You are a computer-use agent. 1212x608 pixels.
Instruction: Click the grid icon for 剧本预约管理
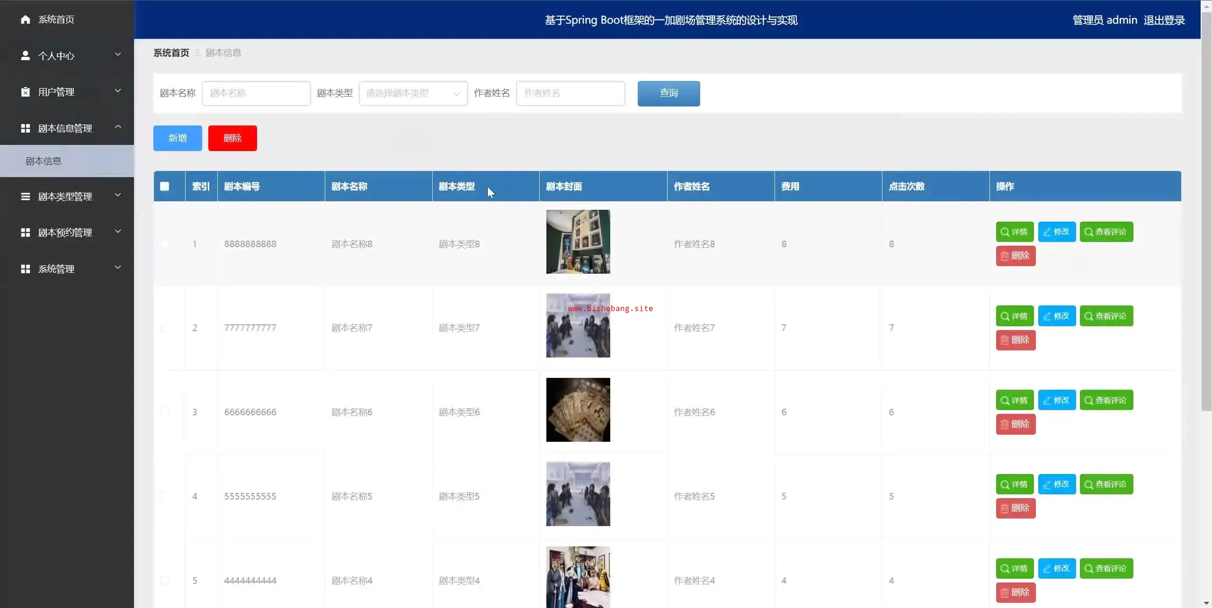tap(26, 232)
